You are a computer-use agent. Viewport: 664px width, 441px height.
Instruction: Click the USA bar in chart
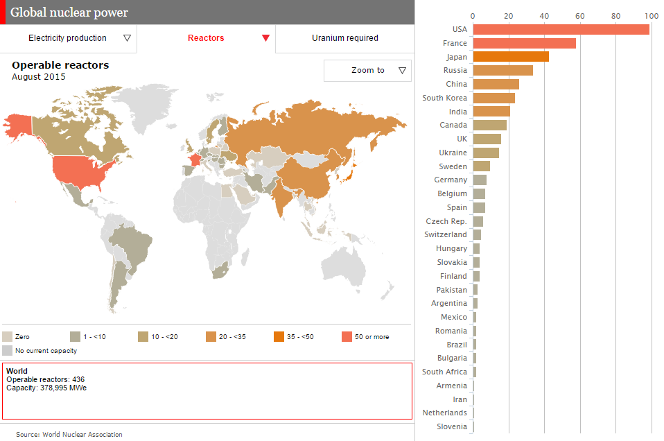click(561, 29)
